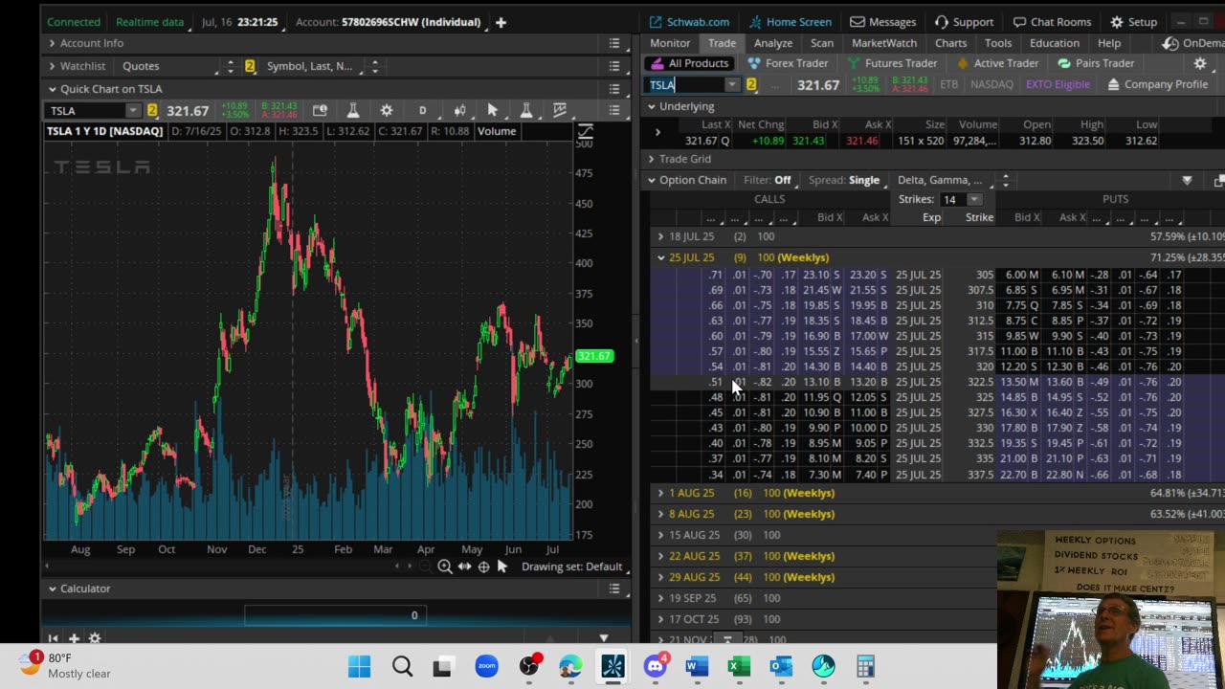
Task: Click yellow link color 2 beside TSLA in Trade
Action: click(x=751, y=85)
